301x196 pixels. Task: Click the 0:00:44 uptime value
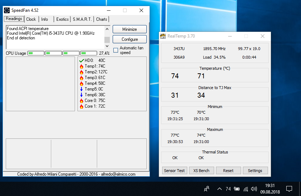point(249,58)
